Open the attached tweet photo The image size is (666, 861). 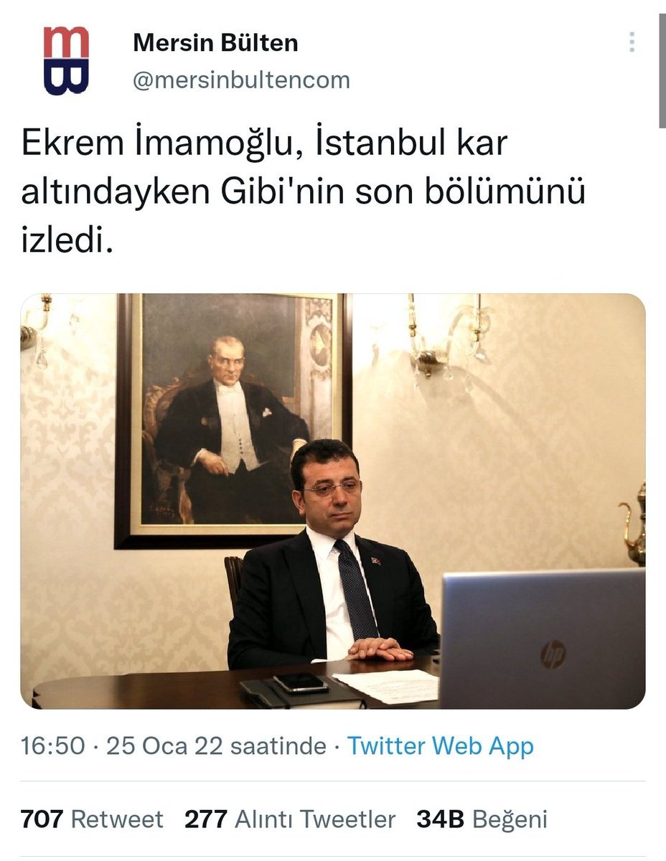[x=332, y=502]
